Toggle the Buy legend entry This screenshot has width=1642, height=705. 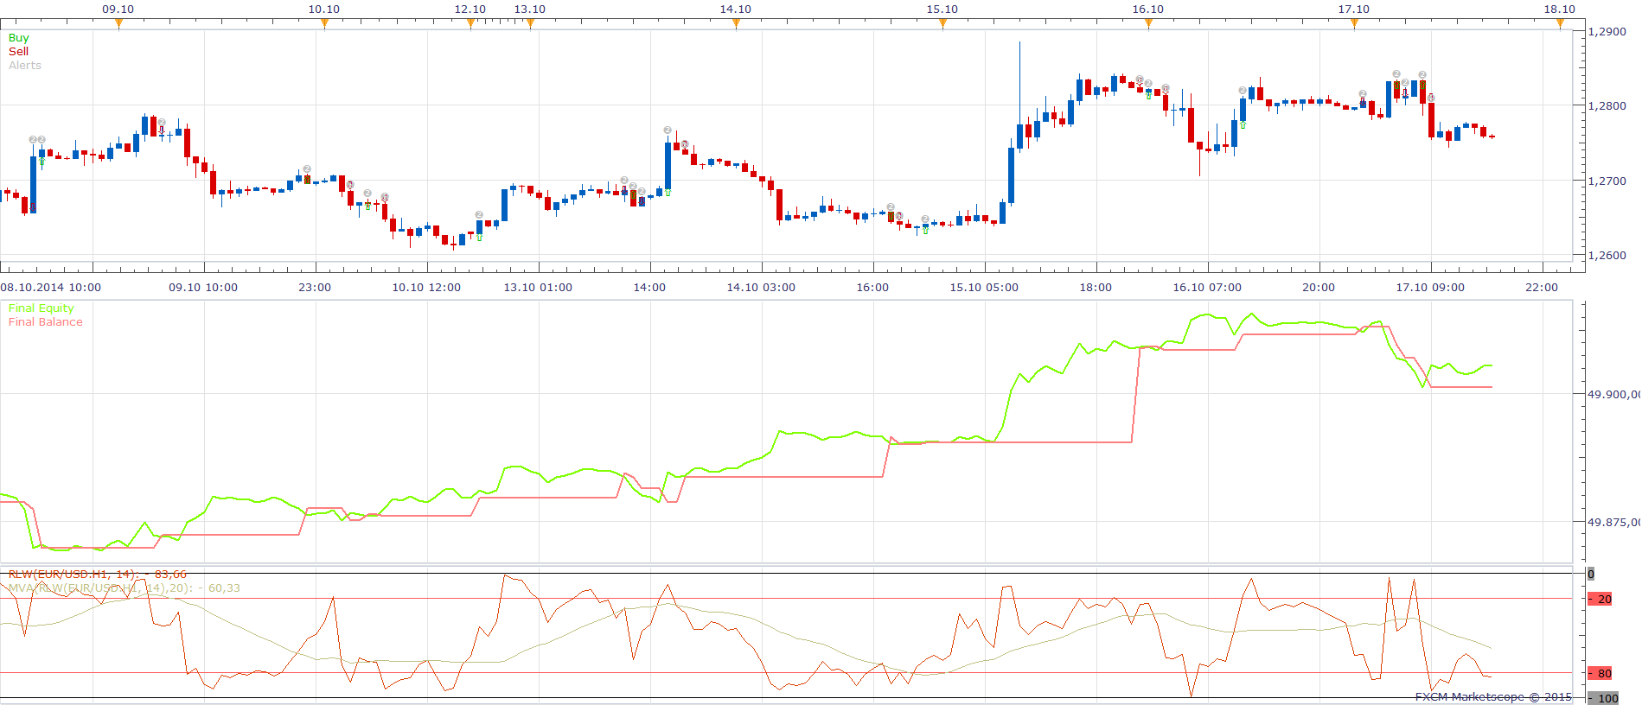click(18, 38)
